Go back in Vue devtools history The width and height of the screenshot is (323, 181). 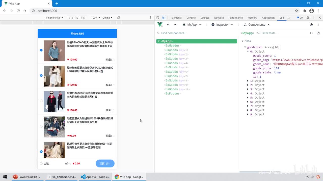click(x=168, y=25)
